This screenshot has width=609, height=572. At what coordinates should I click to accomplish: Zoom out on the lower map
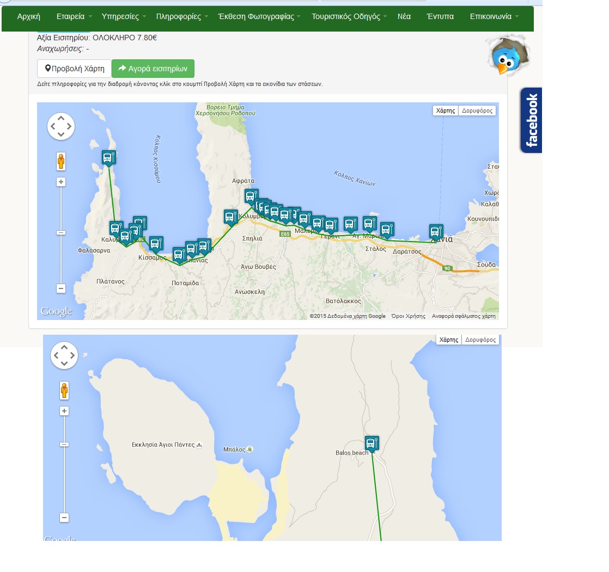[64, 517]
